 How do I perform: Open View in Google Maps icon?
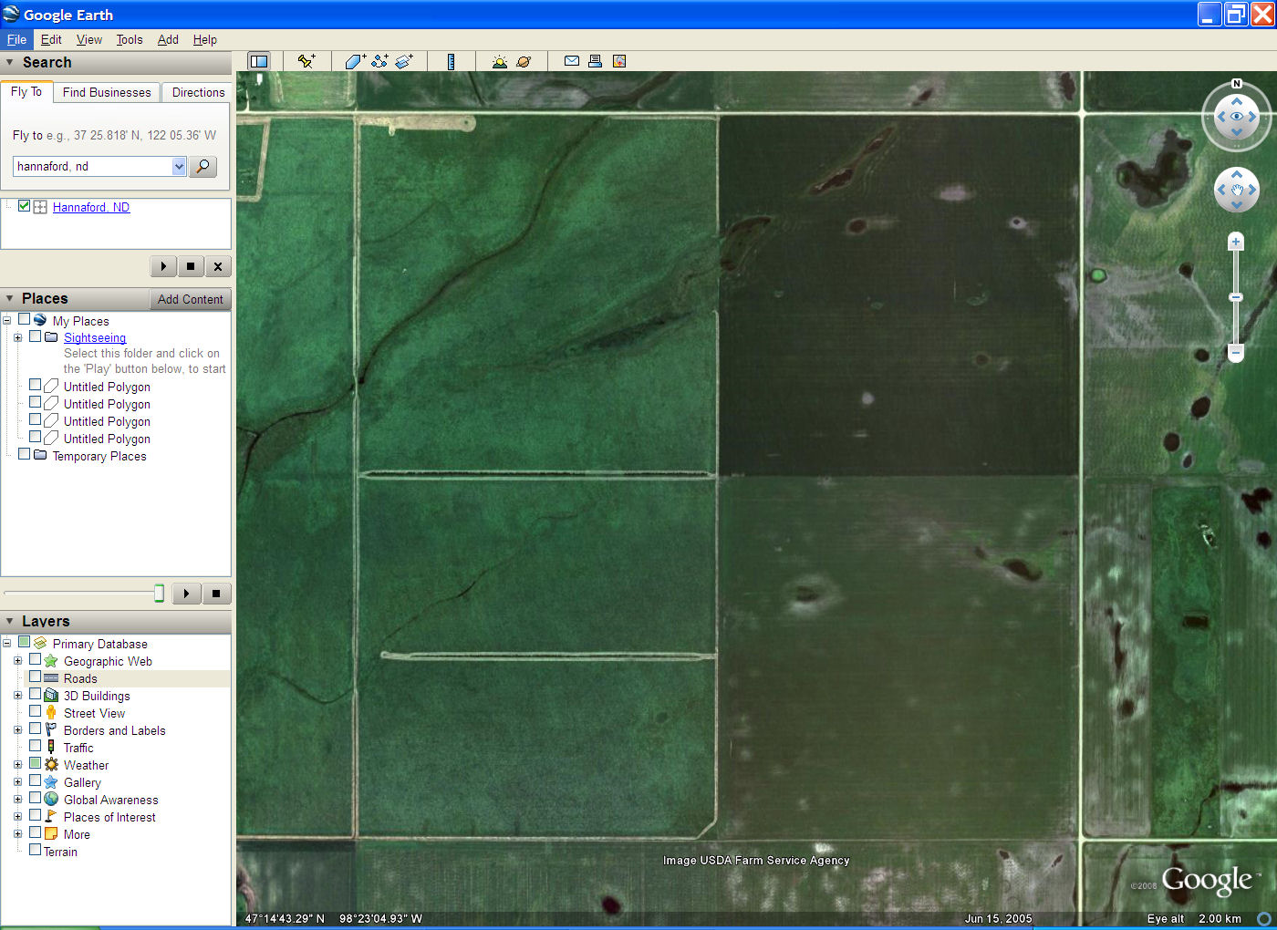pos(619,61)
